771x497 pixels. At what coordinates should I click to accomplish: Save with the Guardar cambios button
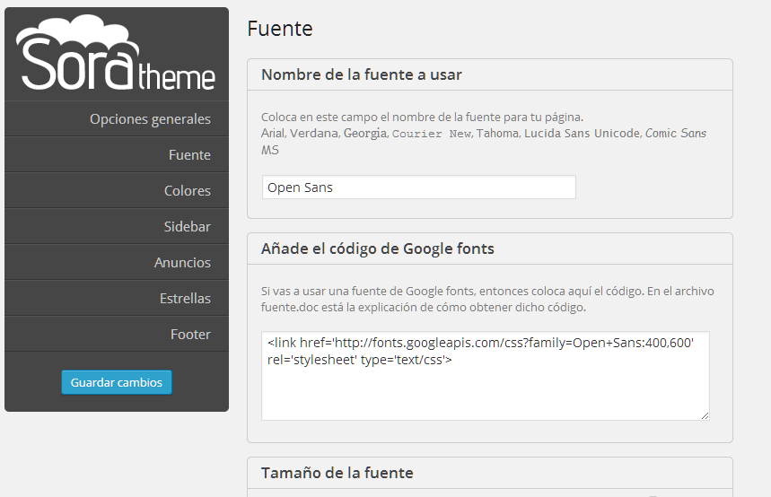[x=117, y=382]
